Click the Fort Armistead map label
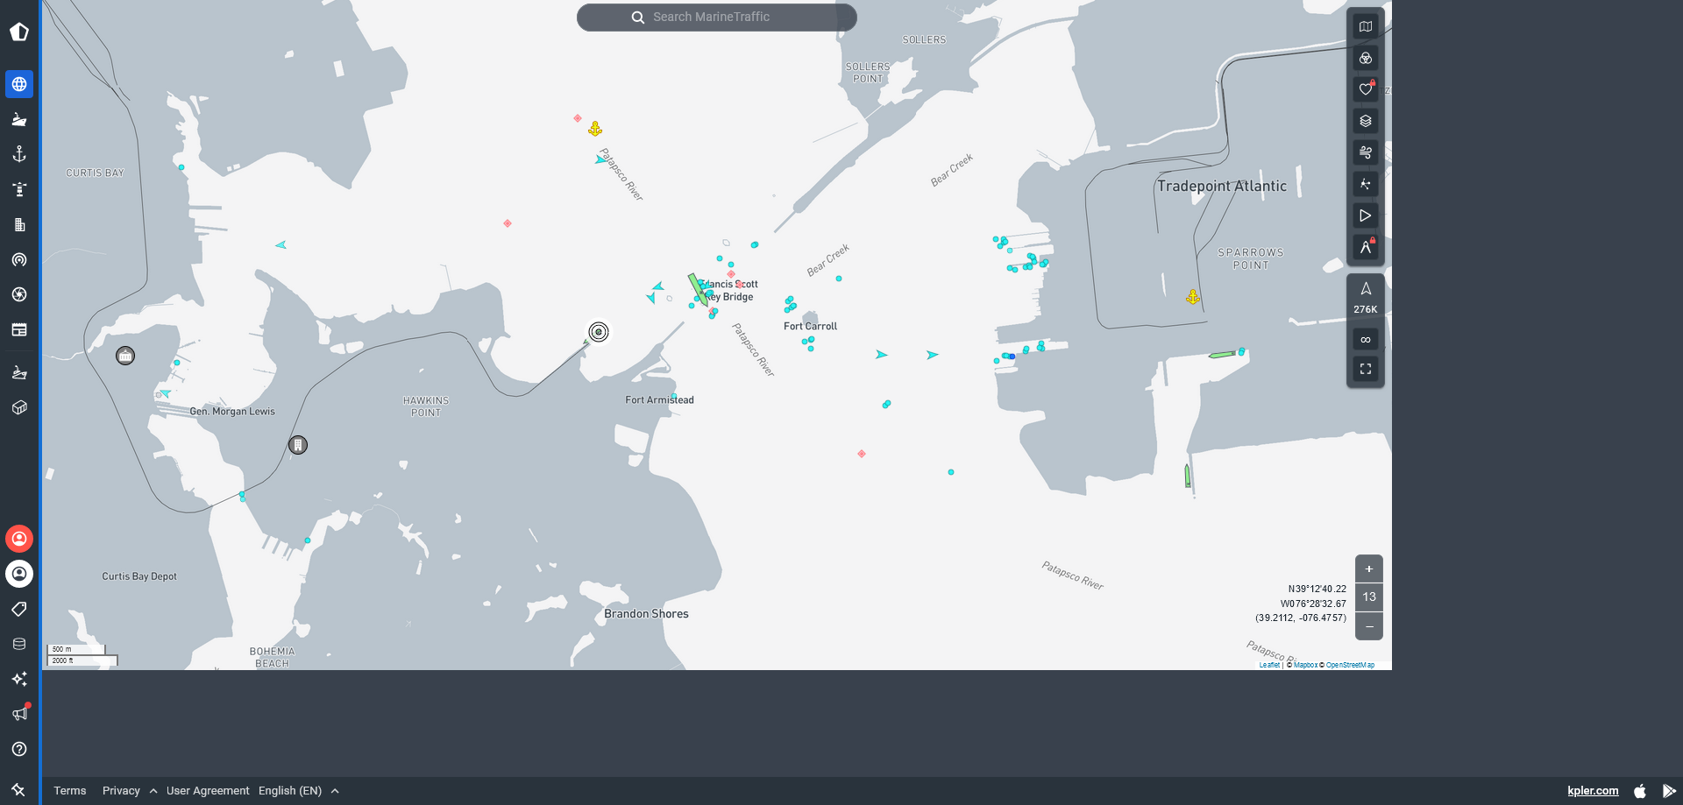1683x805 pixels. pos(659,400)
